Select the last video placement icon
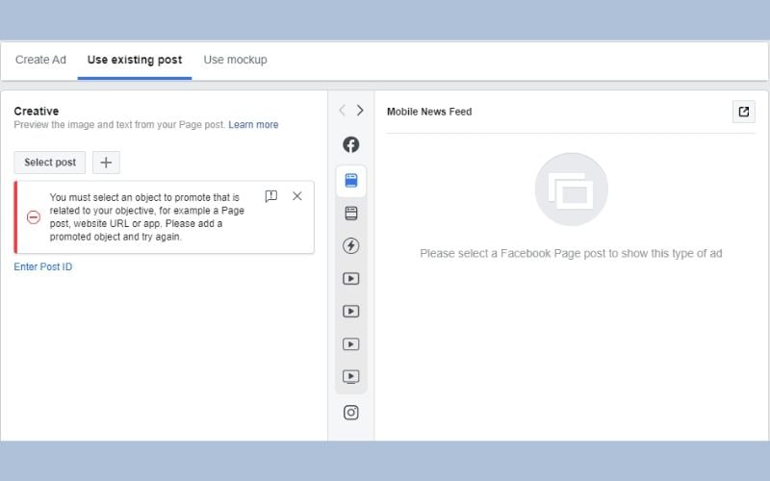This screenshot has height=481, width=770. click(351, 377)
